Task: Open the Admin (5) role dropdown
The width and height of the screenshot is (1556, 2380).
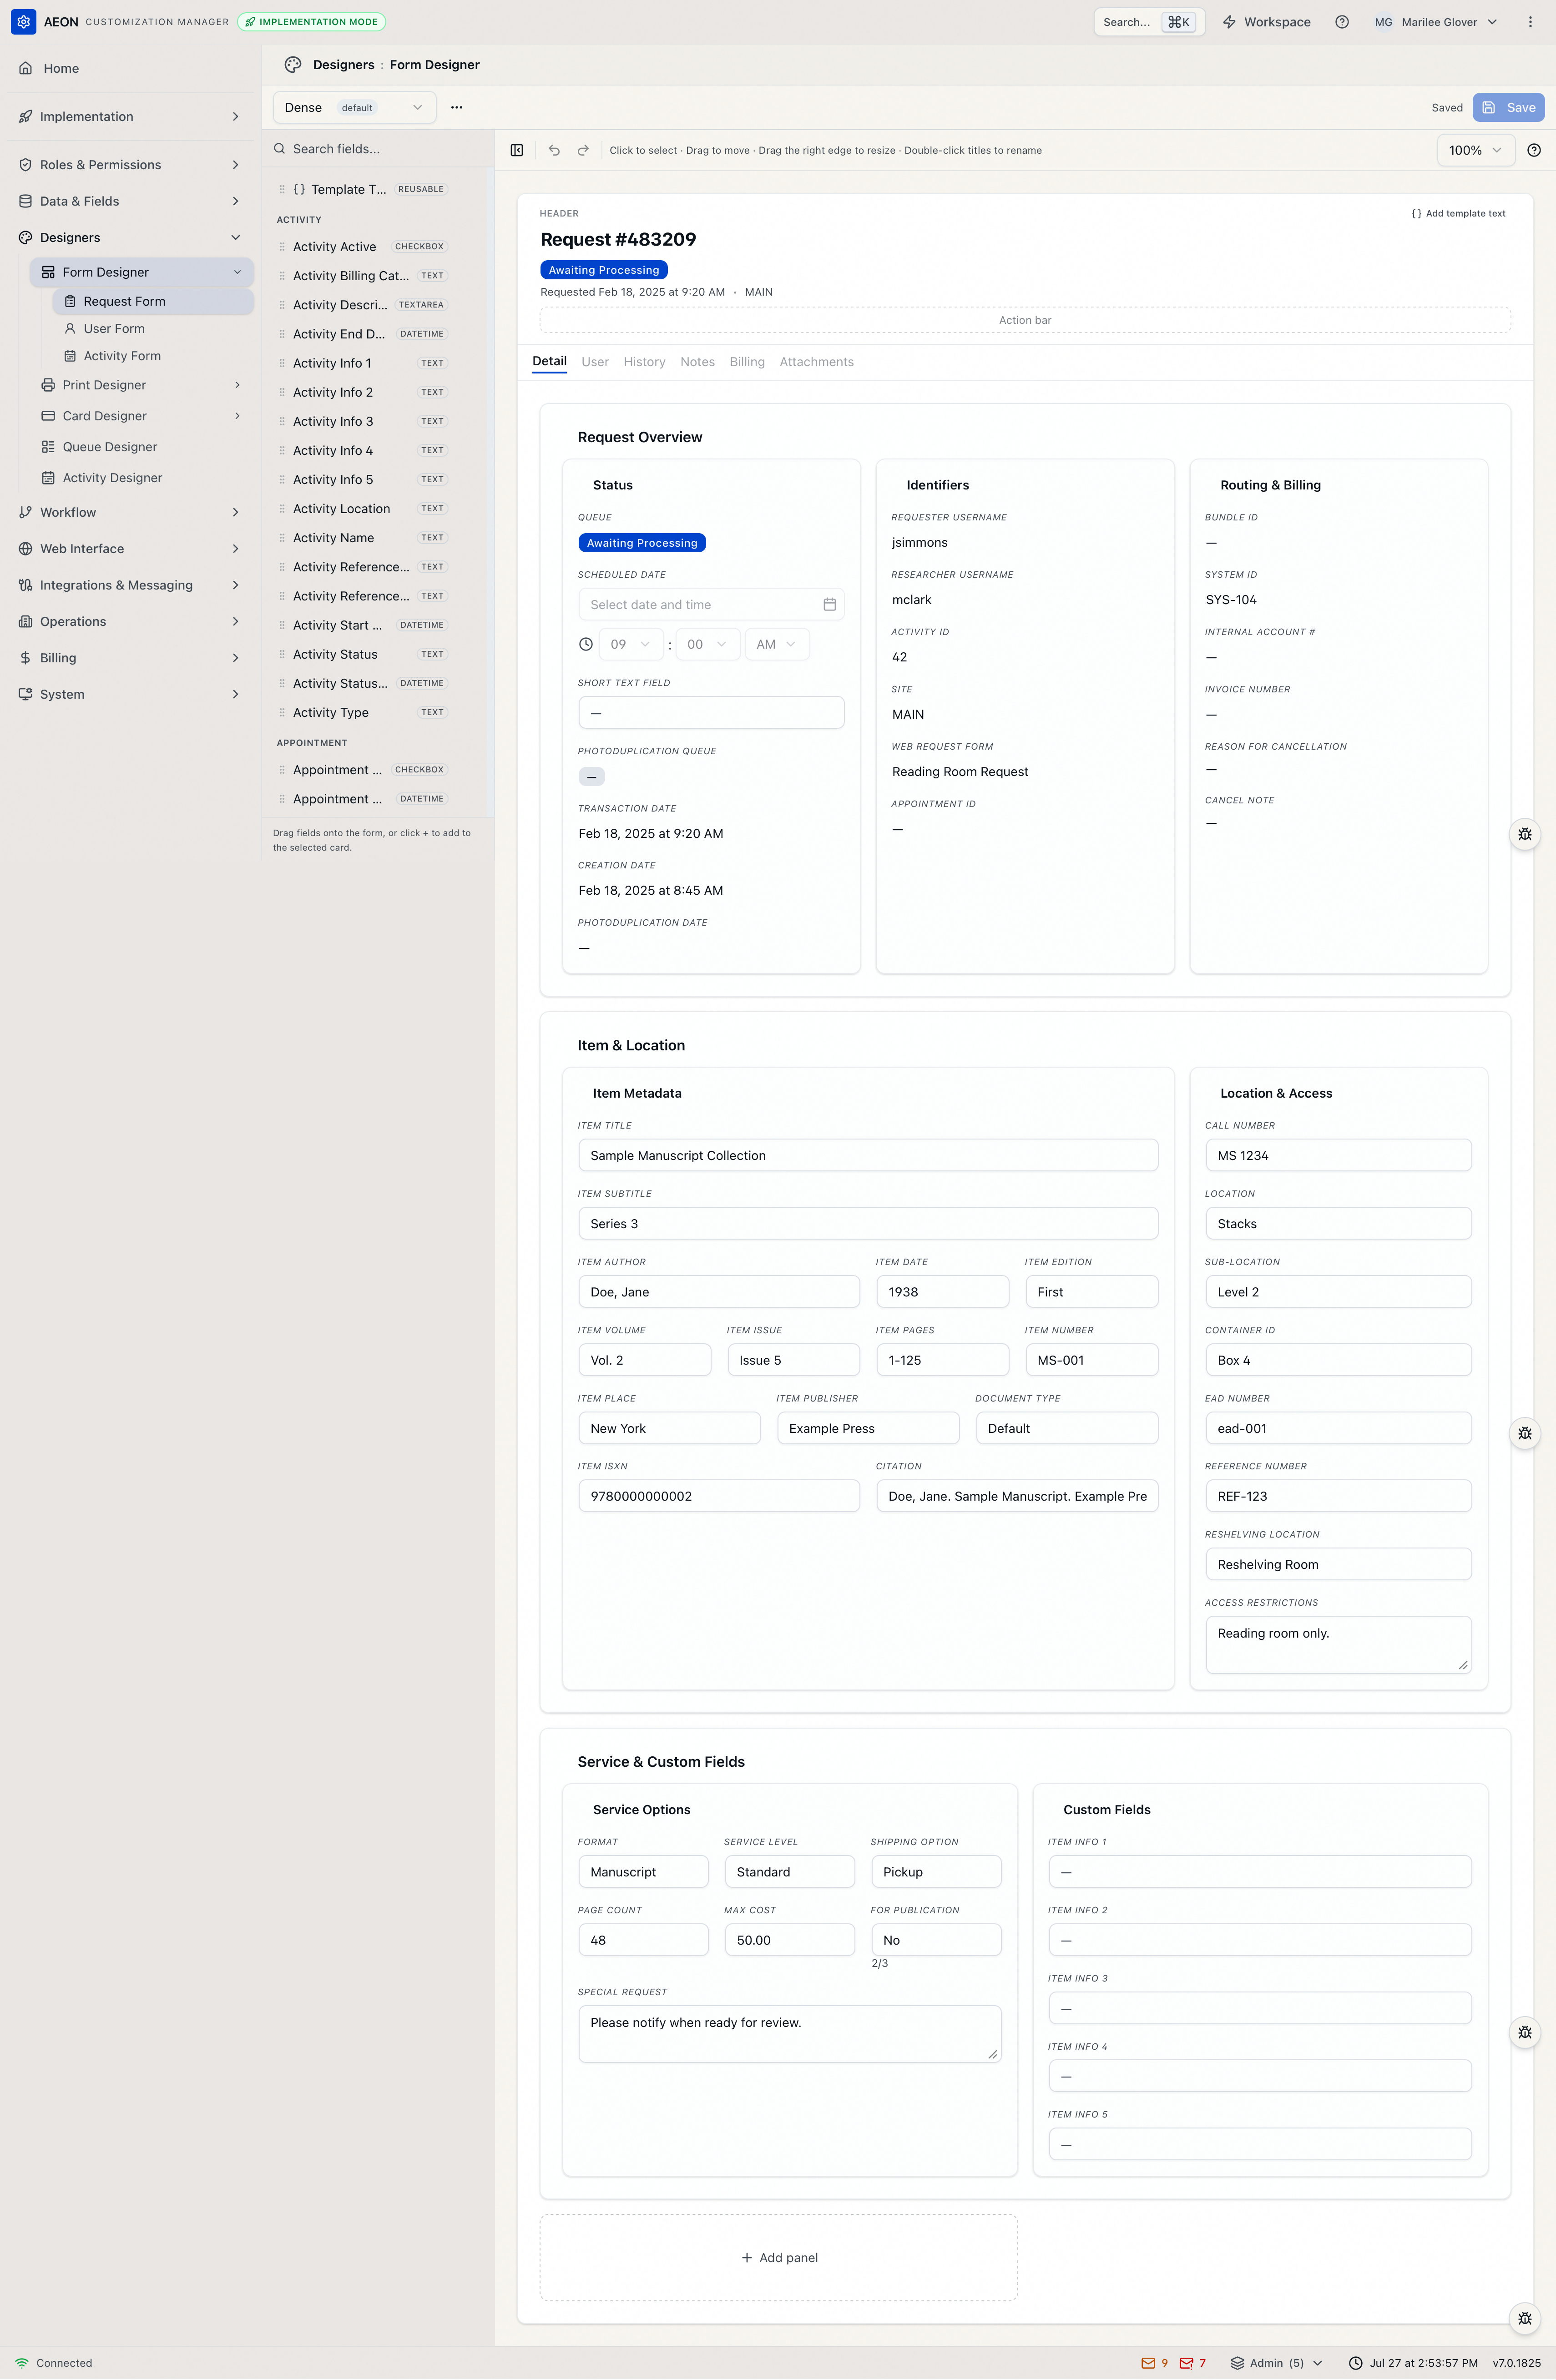Action: pyautogui.click(x=1276, y=2363)
